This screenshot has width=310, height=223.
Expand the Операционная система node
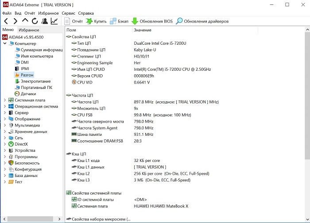(x=5, y=107)
